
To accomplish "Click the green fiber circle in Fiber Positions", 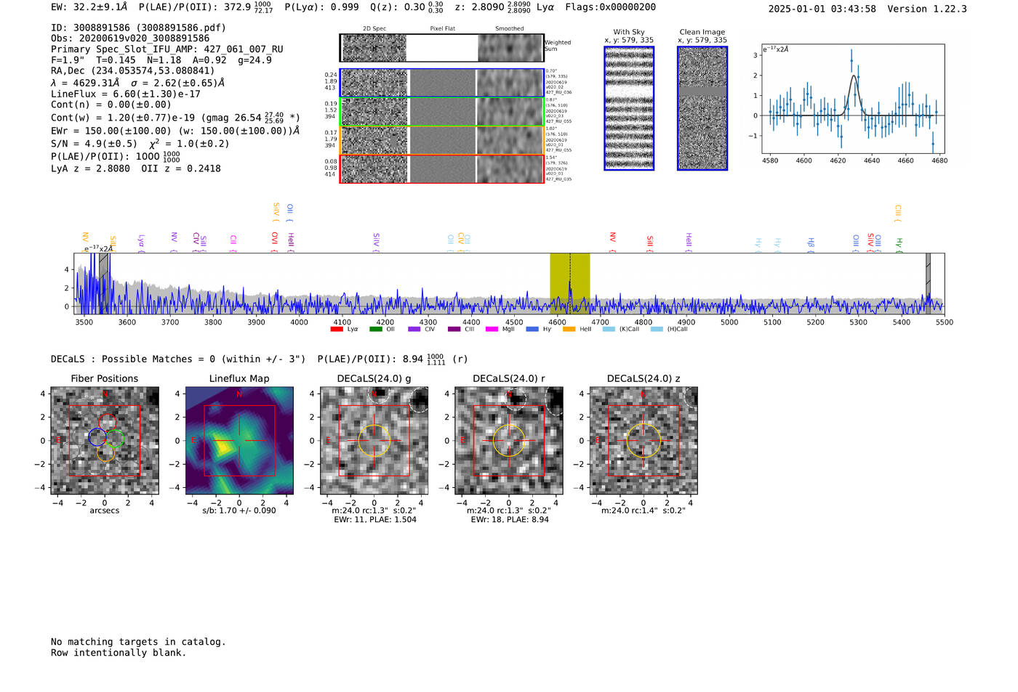I will click(x=116, y=439).
